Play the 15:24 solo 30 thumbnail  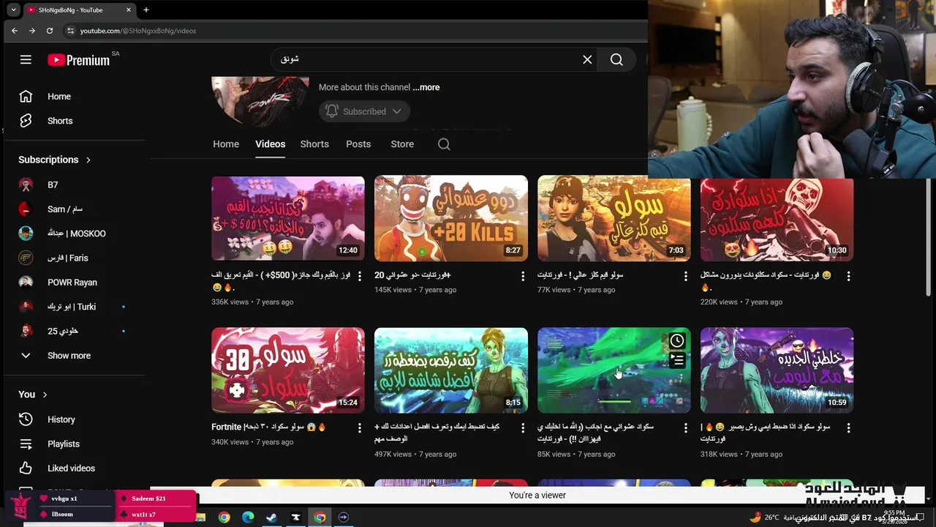pyautogui.click(x=288, y=370)
